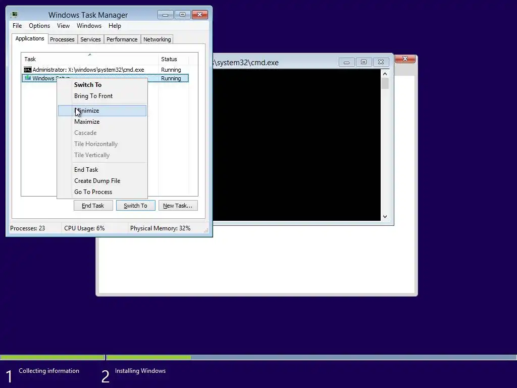Image resolution: width=517 pixels, height=388 pixels.
Task: Click the Task column header
Action: 89,59
